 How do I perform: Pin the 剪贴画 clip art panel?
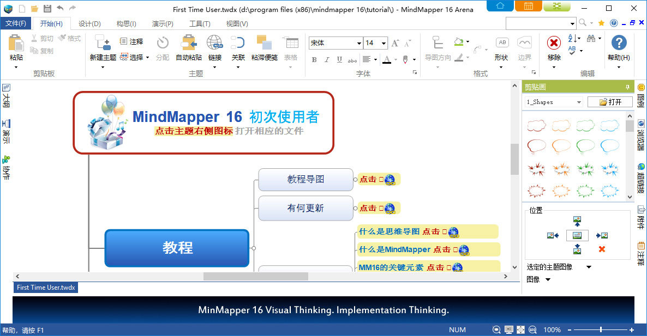[627, 87]
